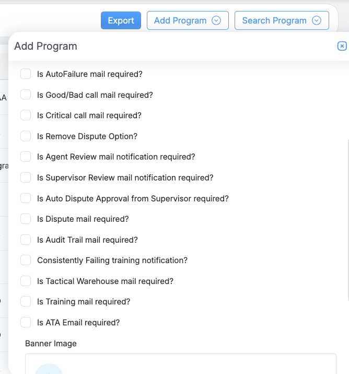Enable Is Remove Dispute Option checkbox
349x374 pixels.
[x=26, y=136]
